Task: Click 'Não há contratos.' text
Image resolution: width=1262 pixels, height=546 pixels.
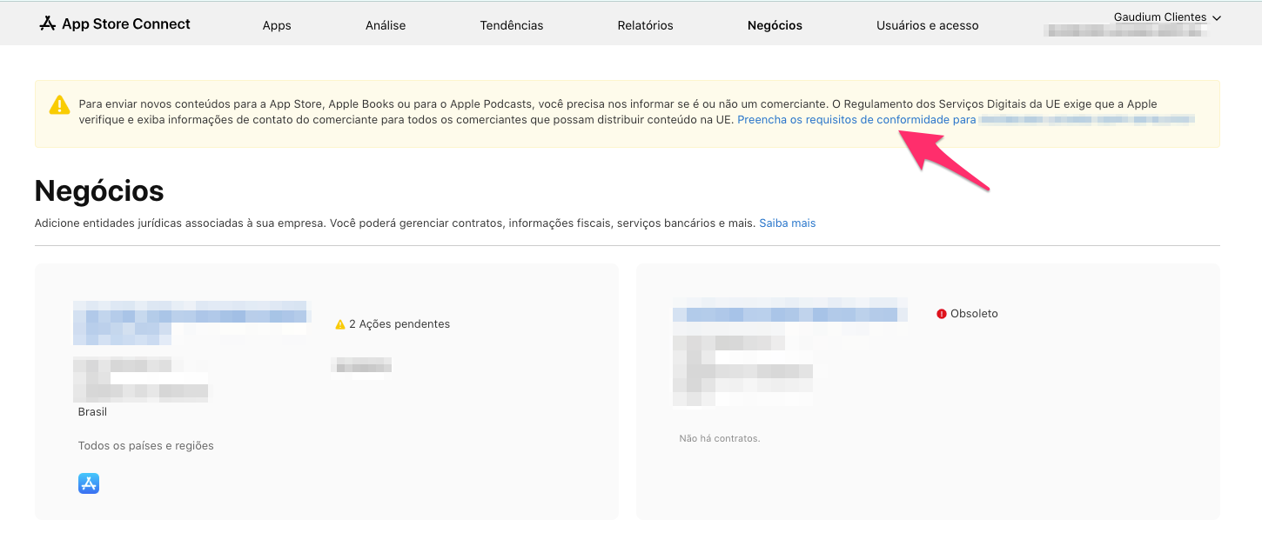Action: coord(720,438)
